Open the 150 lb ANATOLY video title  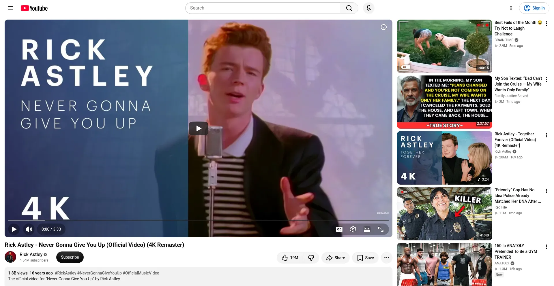pyautogui.click(x=516, y=251)
